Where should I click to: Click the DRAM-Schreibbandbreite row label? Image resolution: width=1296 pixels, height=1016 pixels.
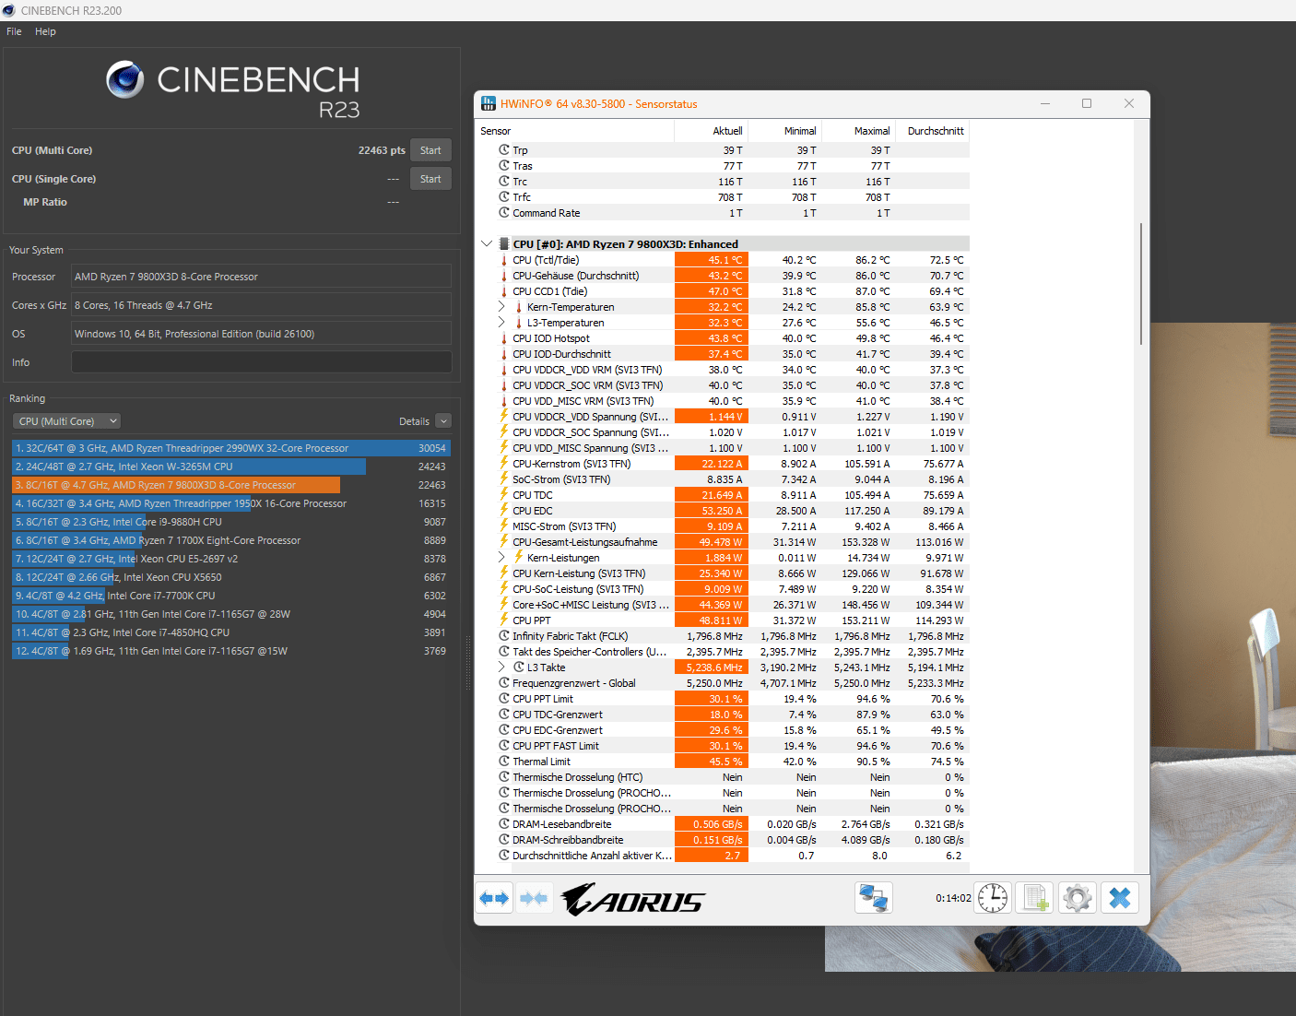[568, 840]
